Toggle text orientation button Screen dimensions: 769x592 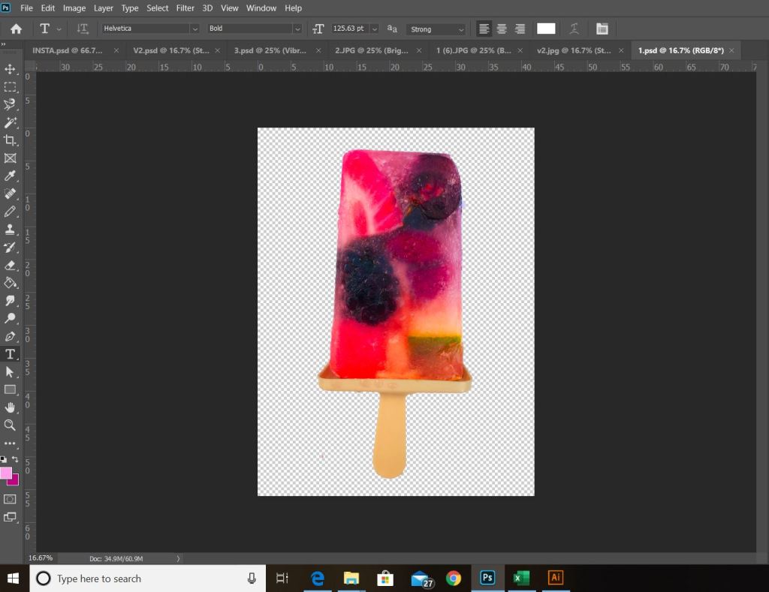click(83, 29)
